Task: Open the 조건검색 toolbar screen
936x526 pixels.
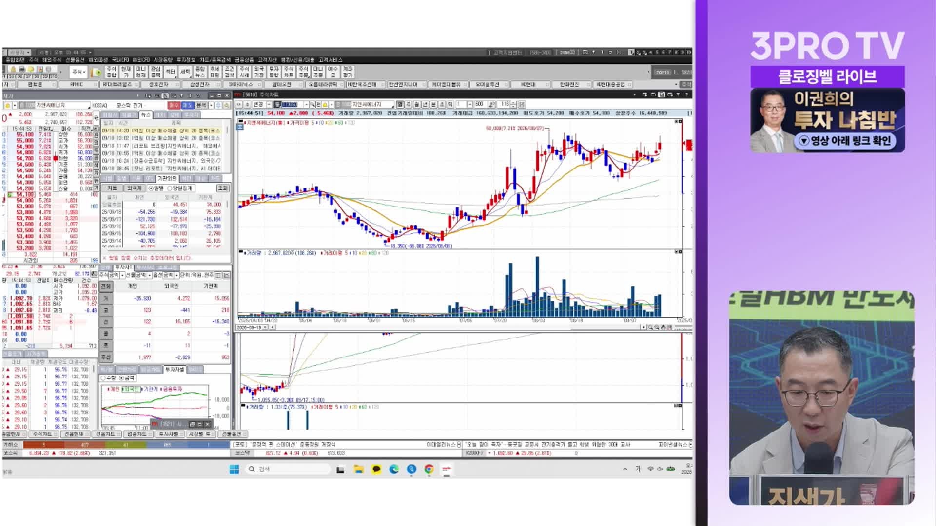Action: pos(230,72)
